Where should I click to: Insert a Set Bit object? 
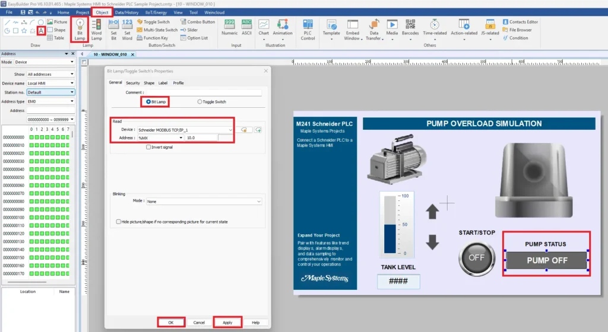click(113, 30)
